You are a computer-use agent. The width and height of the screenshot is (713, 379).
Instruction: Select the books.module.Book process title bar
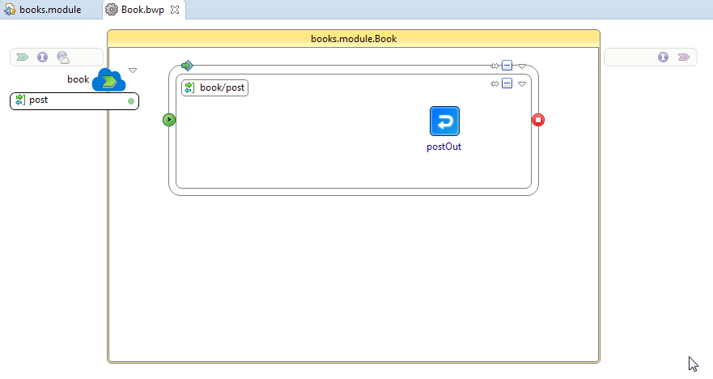(354, 39)
